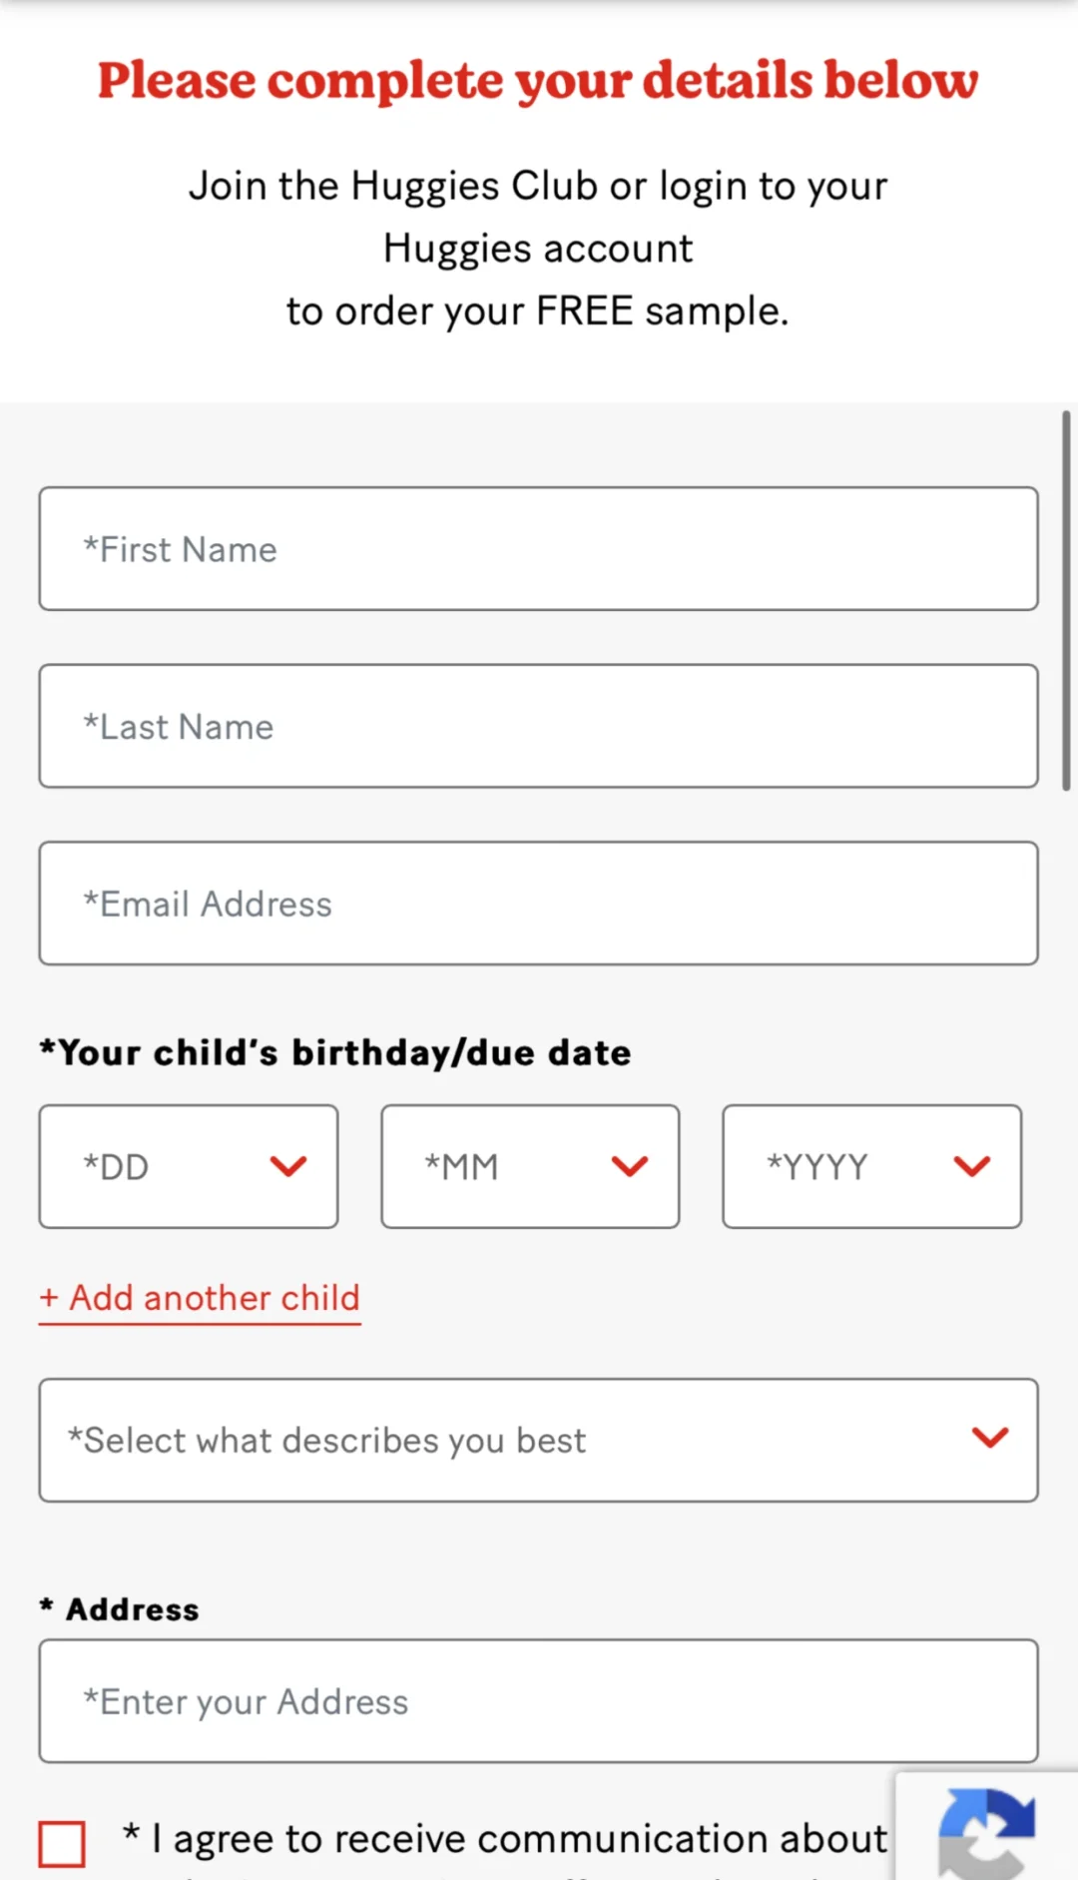1078x1880 pixels.
Task: Click the child's birthday/due date label
Action: tap(335, 1053)
